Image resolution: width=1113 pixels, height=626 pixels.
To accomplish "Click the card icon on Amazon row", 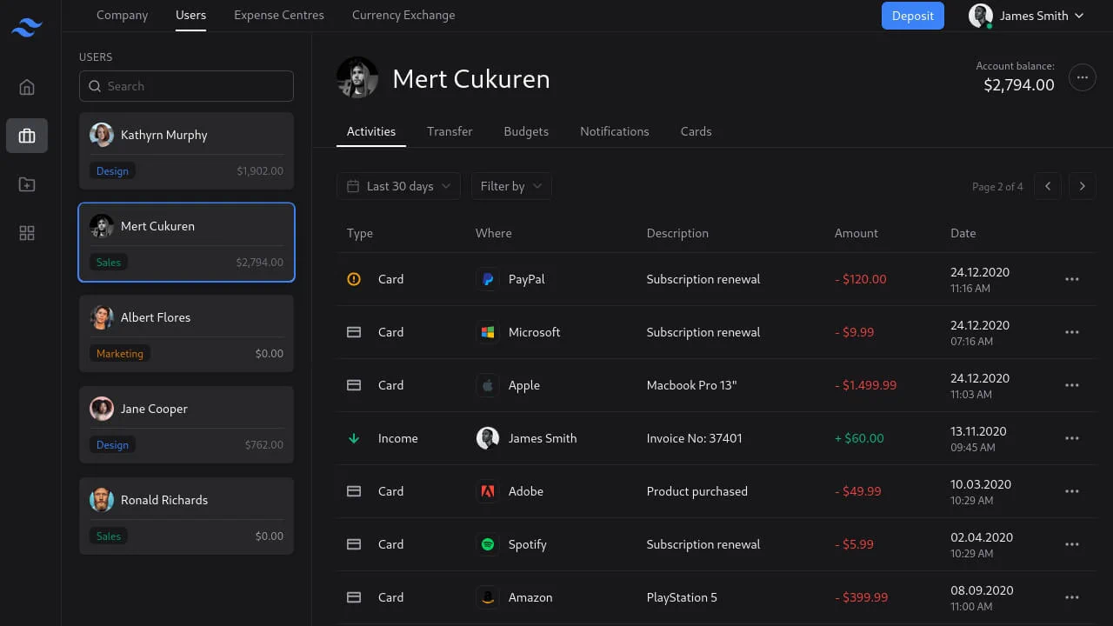I will 354,597.
